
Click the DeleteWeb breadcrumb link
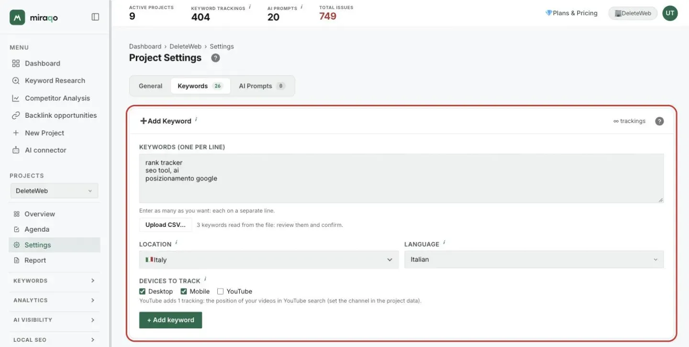point(187,46)
